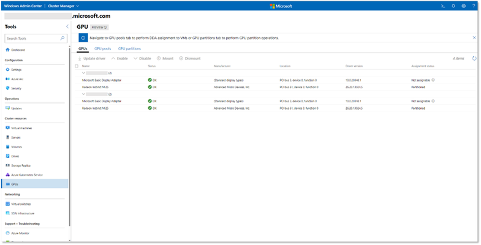481x245 pixels.
Task: Dismiss the navigation info banner
Action: pyautogui.click(x=474, y=38)
